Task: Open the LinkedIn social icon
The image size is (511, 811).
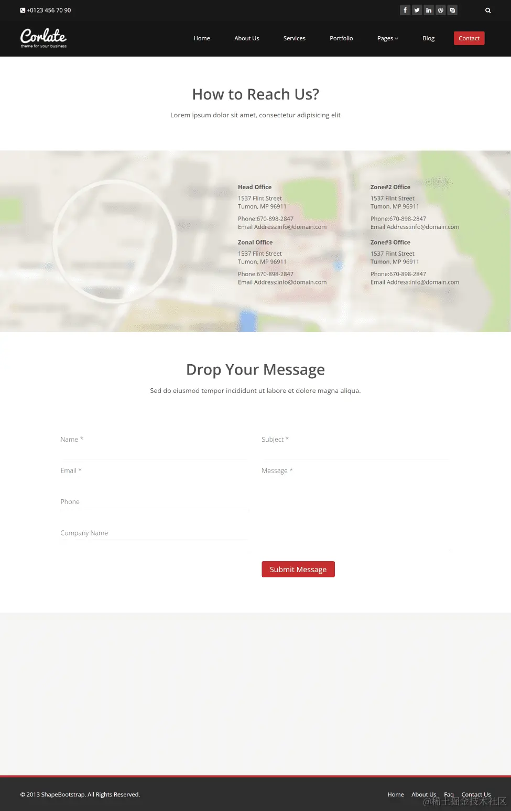Action: 429,10
